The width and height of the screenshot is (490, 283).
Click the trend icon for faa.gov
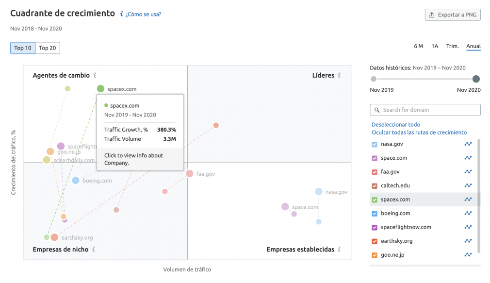(468, 172)
